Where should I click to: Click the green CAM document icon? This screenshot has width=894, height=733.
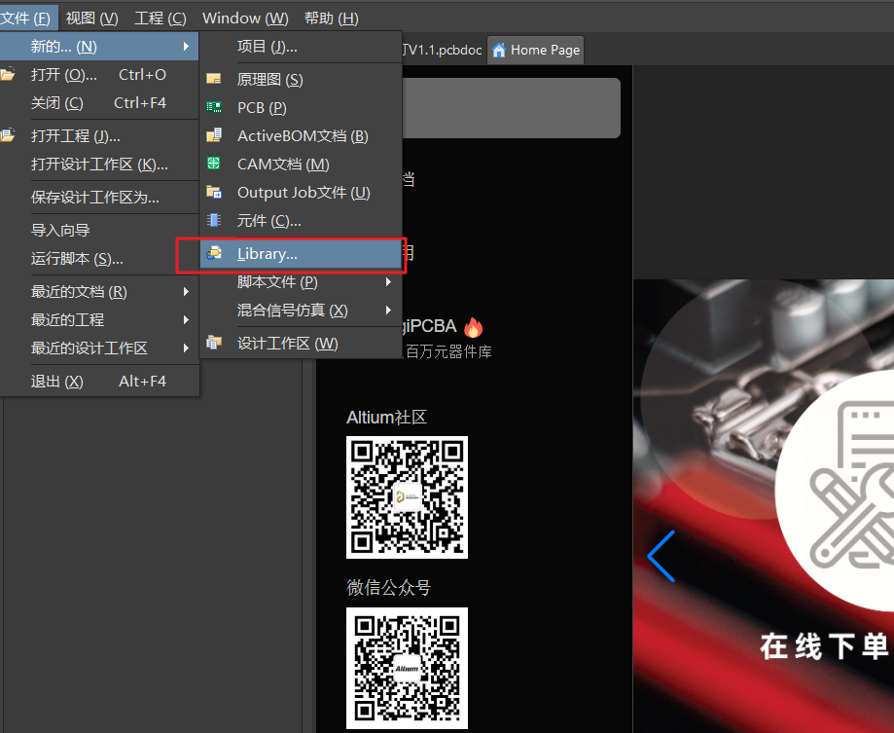pos(214,164)
